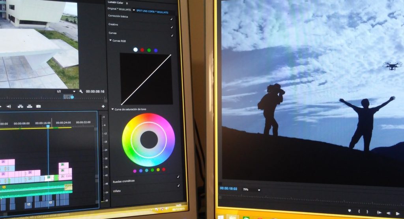
Task: Click the program timecode 00:00:18:03
Action: [x=228, y=188]
